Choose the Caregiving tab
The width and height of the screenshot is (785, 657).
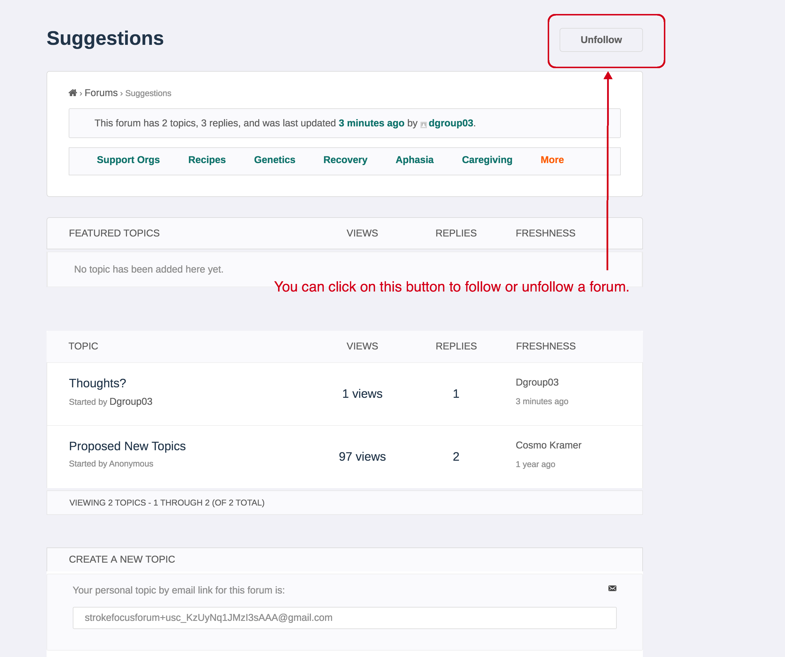point(487,160)
